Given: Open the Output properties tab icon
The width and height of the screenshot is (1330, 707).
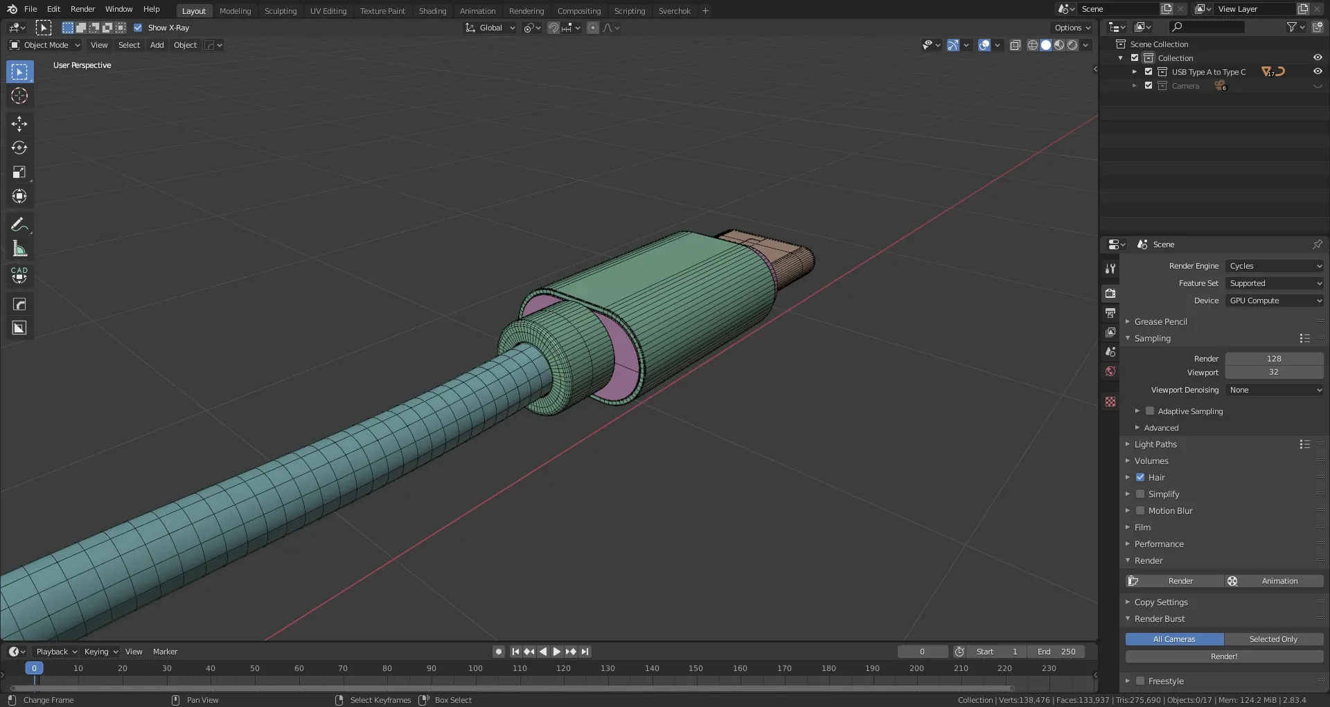Looking at the screenshot, I should 1110,313.
